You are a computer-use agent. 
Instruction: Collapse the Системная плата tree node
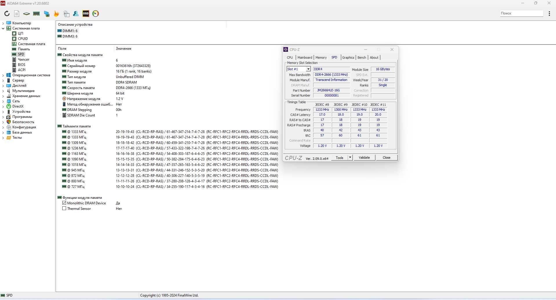3,28
